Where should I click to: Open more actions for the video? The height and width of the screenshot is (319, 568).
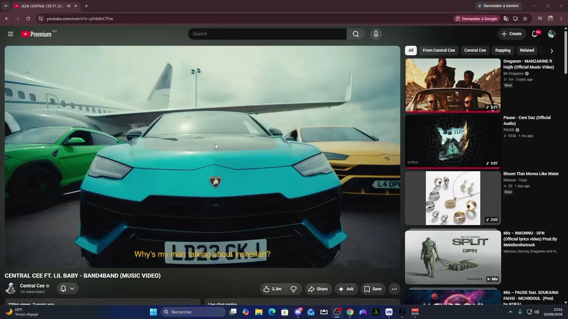point(394,289)
